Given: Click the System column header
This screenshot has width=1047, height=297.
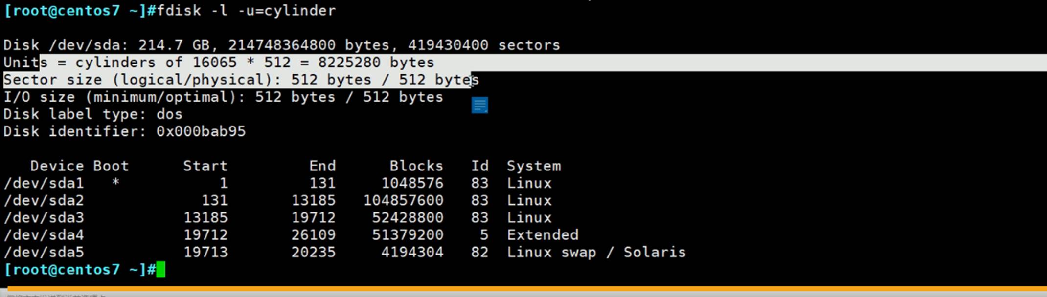Looking at the screenshot, I should 534,166.
